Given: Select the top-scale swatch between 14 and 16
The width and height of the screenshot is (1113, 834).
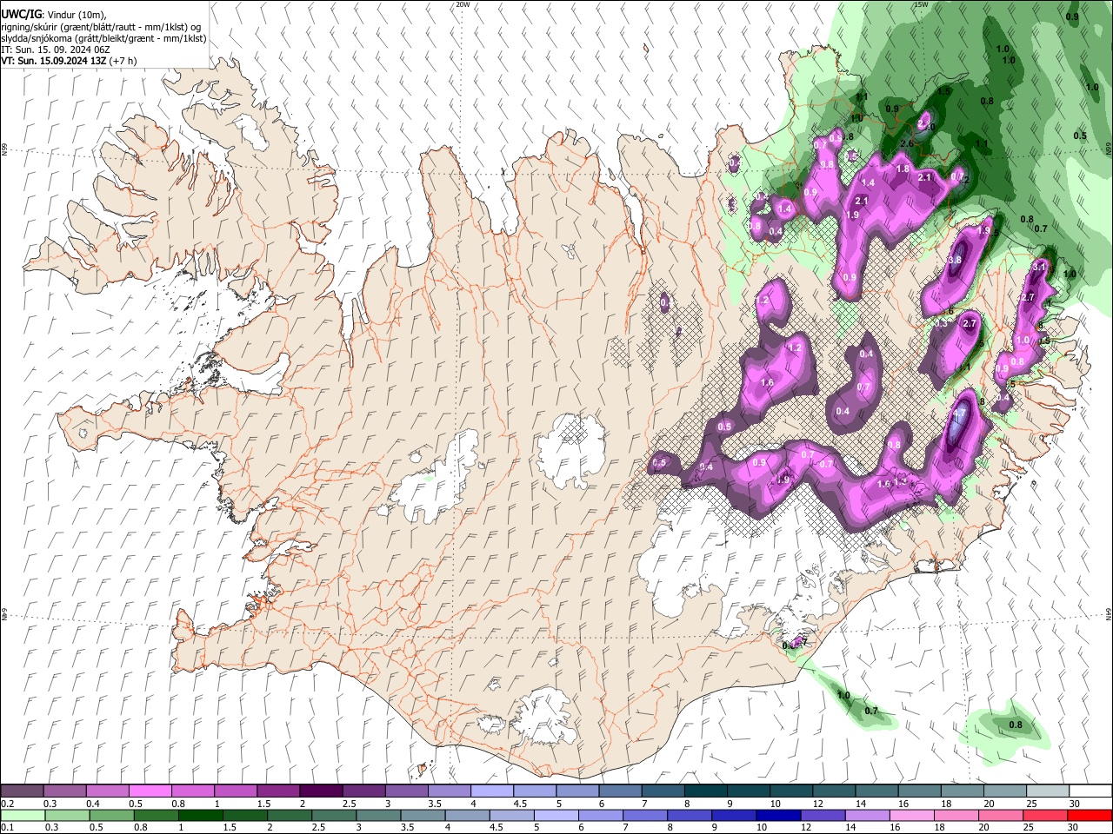Looking at the screenshot, I should tap(877, 791).
